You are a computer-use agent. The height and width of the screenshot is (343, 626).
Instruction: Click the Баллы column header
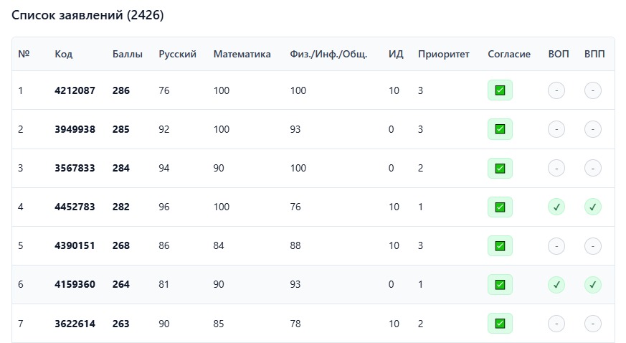[x=128, y=55]
